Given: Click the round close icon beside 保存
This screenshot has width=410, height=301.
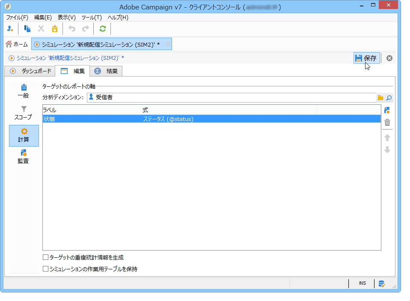Looking at the screenshot, I should tap(389, 58).
